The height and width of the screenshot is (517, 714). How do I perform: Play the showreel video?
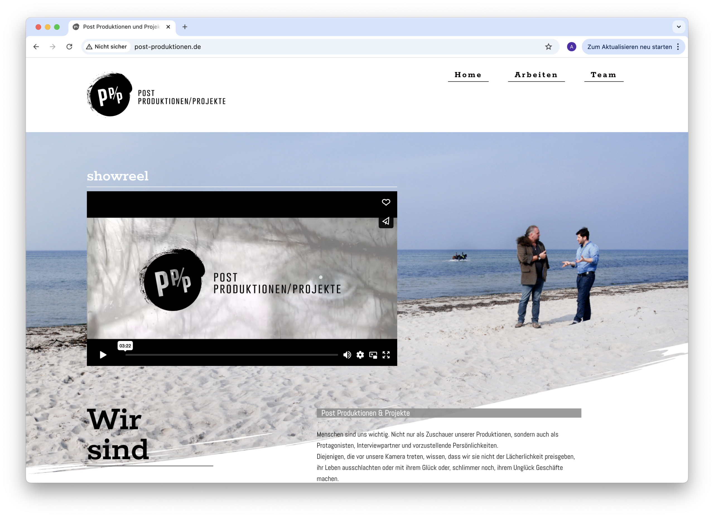[103, 355]
